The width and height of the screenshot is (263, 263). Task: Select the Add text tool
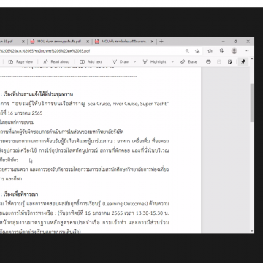[91, 62]
